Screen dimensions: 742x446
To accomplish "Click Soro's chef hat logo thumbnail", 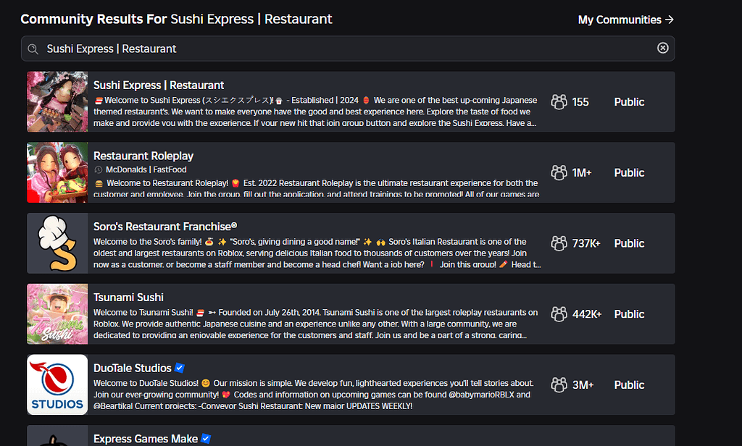I will [x=57, y=243].
